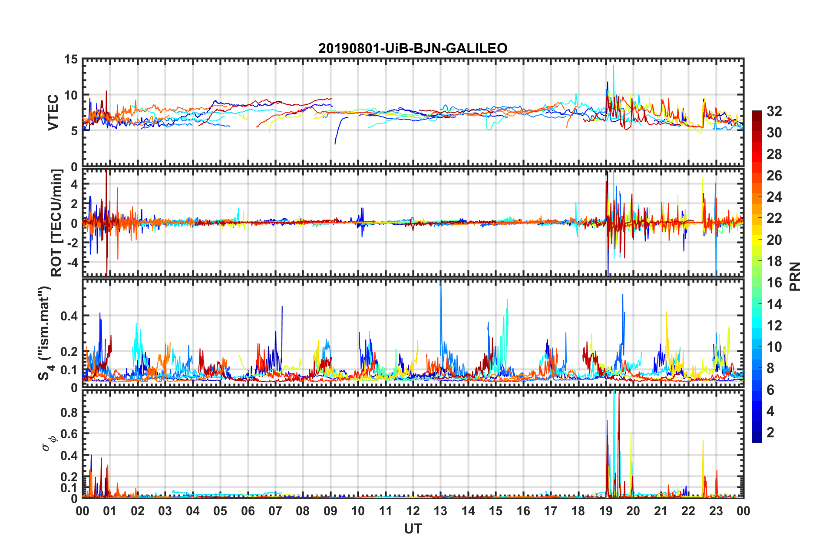Screen dimensions: 826x553
Task: Click x-axis tick label 23
Action: [x=716, y=511]
